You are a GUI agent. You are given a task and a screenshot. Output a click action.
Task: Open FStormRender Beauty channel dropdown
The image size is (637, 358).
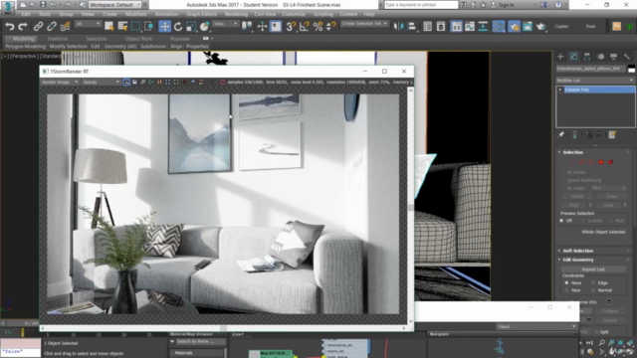click(x=101, y=82)
